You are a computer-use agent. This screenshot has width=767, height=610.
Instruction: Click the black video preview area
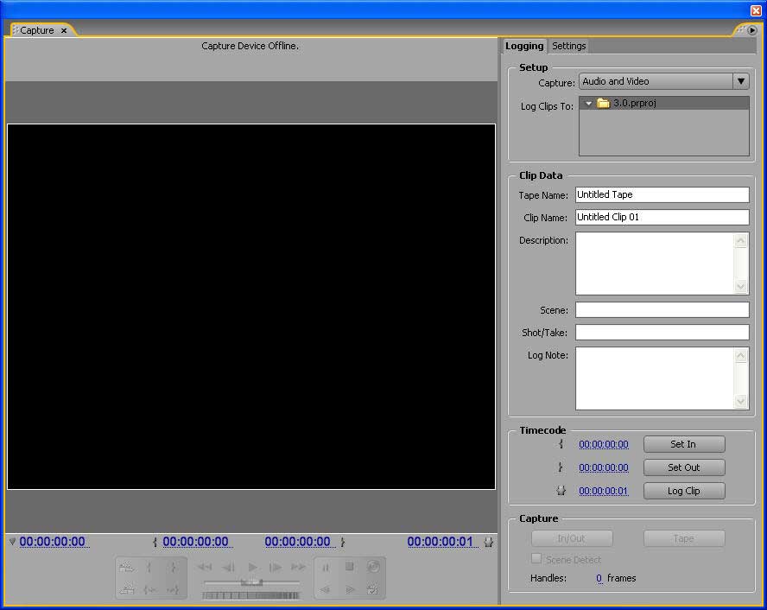pos(251,307)
